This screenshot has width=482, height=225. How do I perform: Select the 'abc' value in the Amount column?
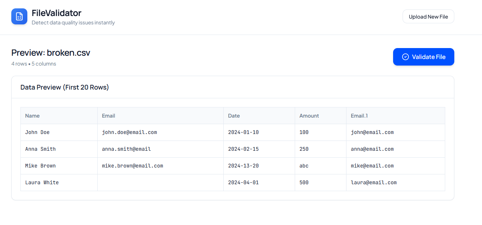[303, 166]
